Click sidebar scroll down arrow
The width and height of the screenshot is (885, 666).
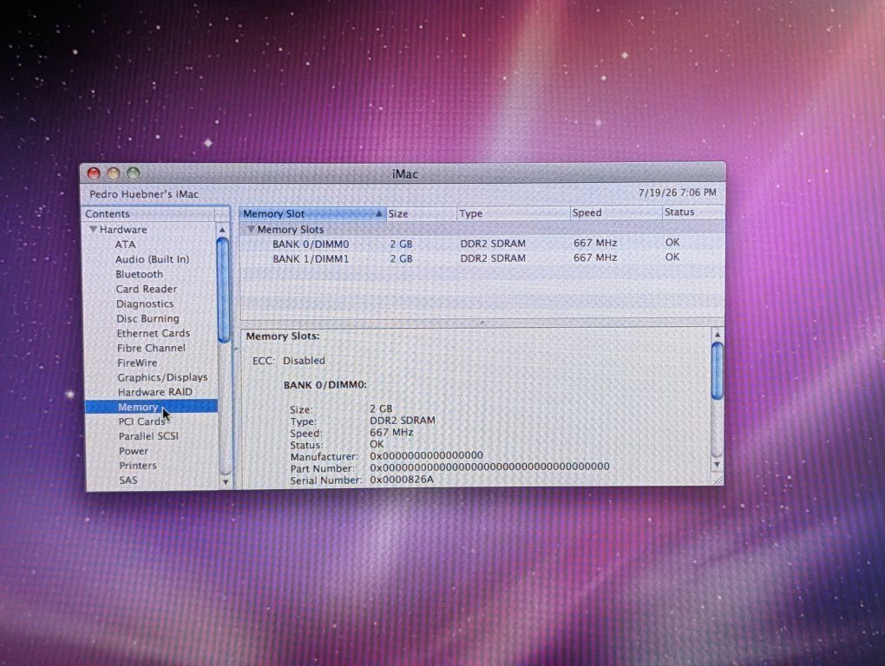(226, 482)
